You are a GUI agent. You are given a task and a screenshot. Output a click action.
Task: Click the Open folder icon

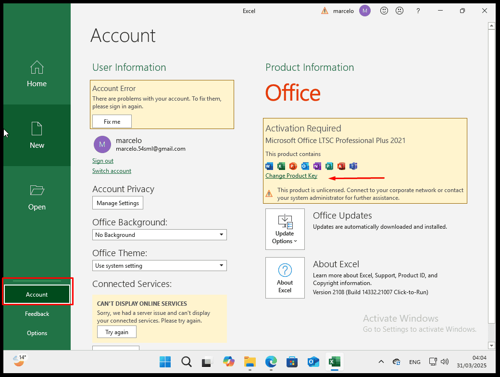(x=37, y=191)
